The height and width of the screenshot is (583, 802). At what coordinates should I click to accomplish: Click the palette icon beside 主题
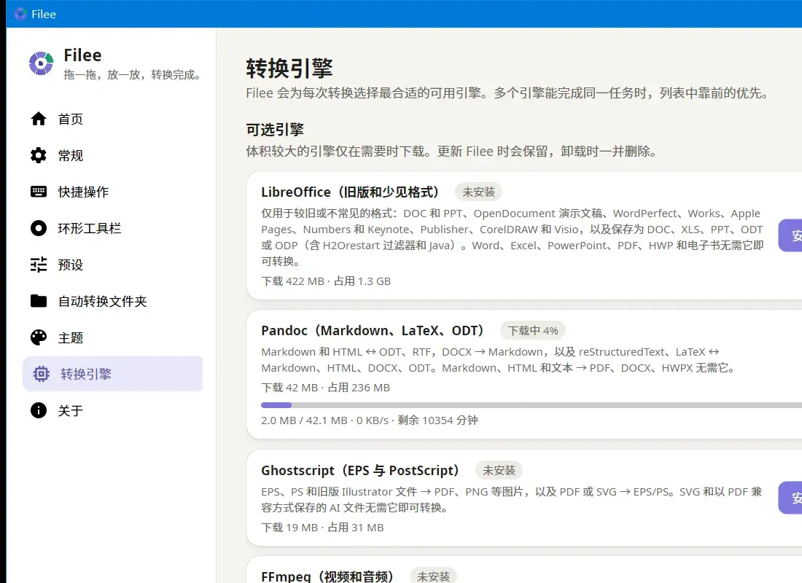pos(39,337)
